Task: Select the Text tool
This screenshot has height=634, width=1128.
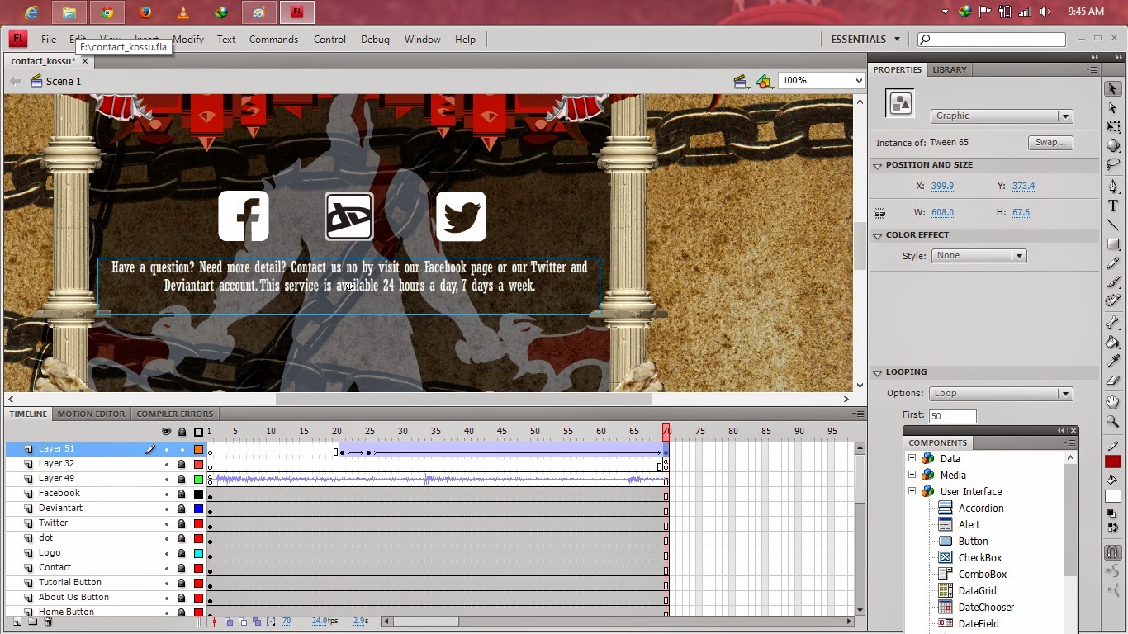Action: tap(1113, 206)
